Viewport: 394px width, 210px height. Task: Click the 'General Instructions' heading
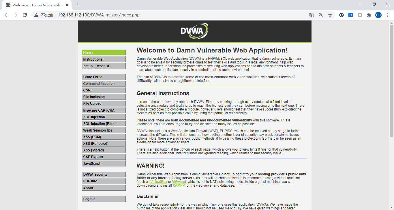click(163, 93)
